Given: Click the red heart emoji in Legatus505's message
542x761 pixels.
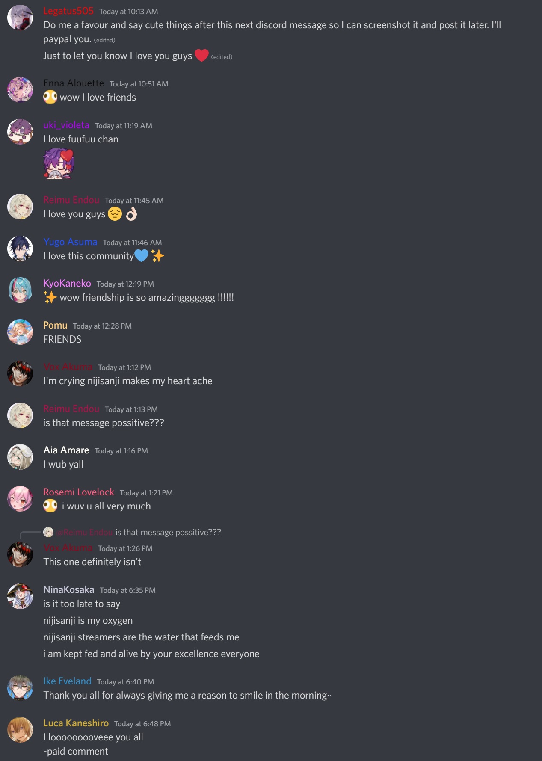Looking at the screenshot, I should 201,55.
